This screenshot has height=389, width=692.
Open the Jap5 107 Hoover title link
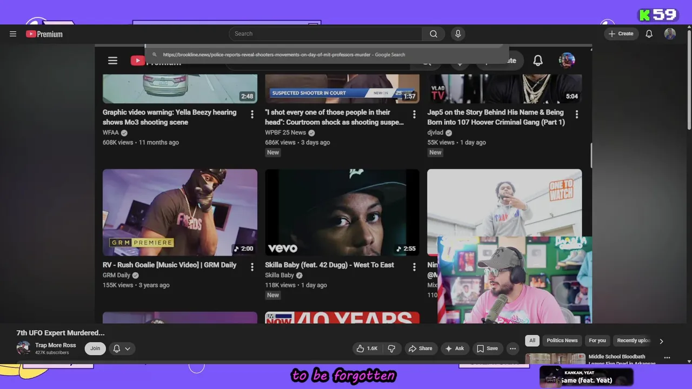point(496,117)
